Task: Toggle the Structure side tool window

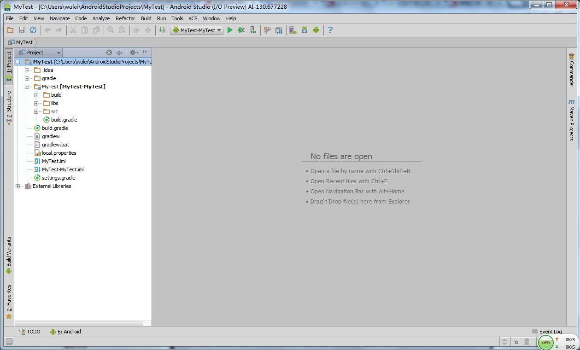Action: 9,108
